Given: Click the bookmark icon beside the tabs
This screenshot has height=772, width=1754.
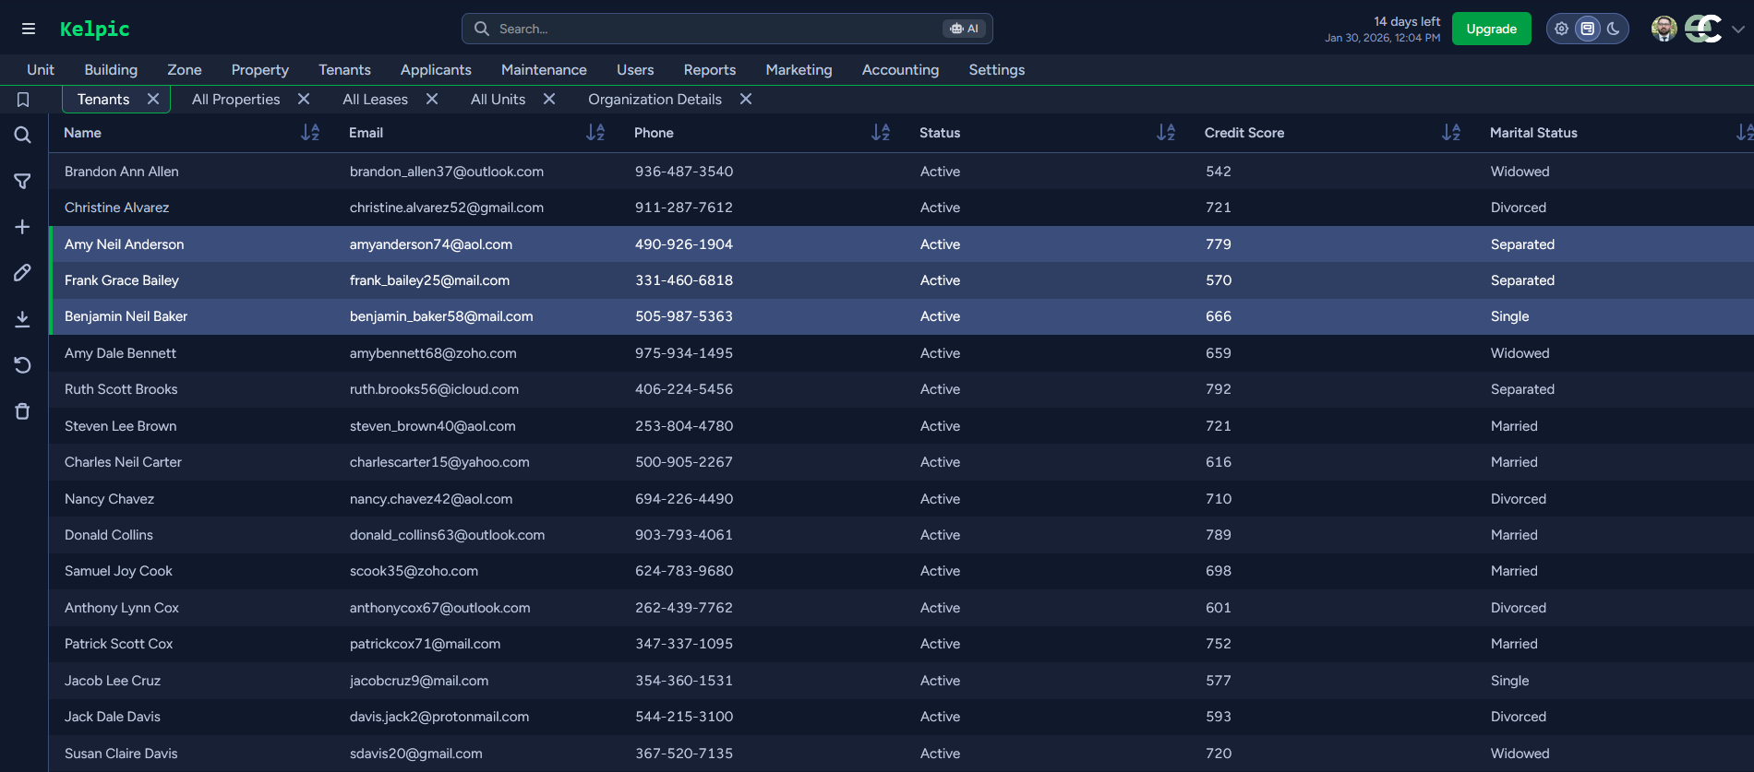Looking at the screenshot, I should [23, 100].
